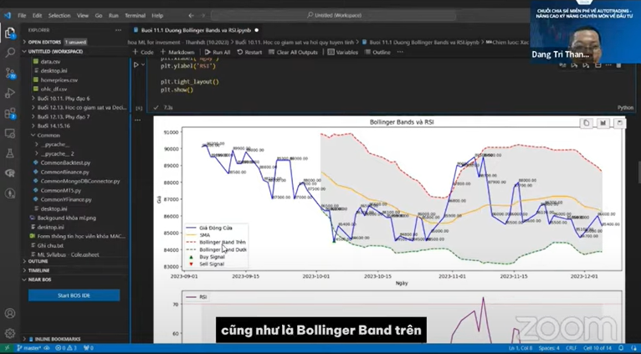Open the remote window status bar icon
Screen dimensions: 641x354
(x=7, y=348)
